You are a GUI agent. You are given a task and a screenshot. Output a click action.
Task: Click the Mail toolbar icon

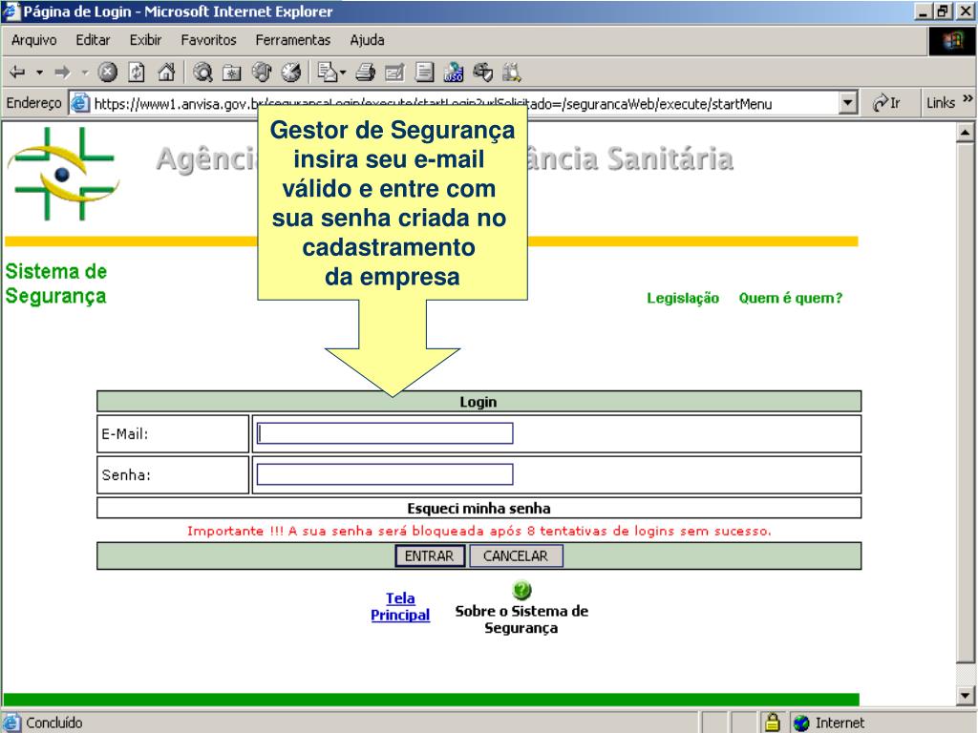(328, 73)
